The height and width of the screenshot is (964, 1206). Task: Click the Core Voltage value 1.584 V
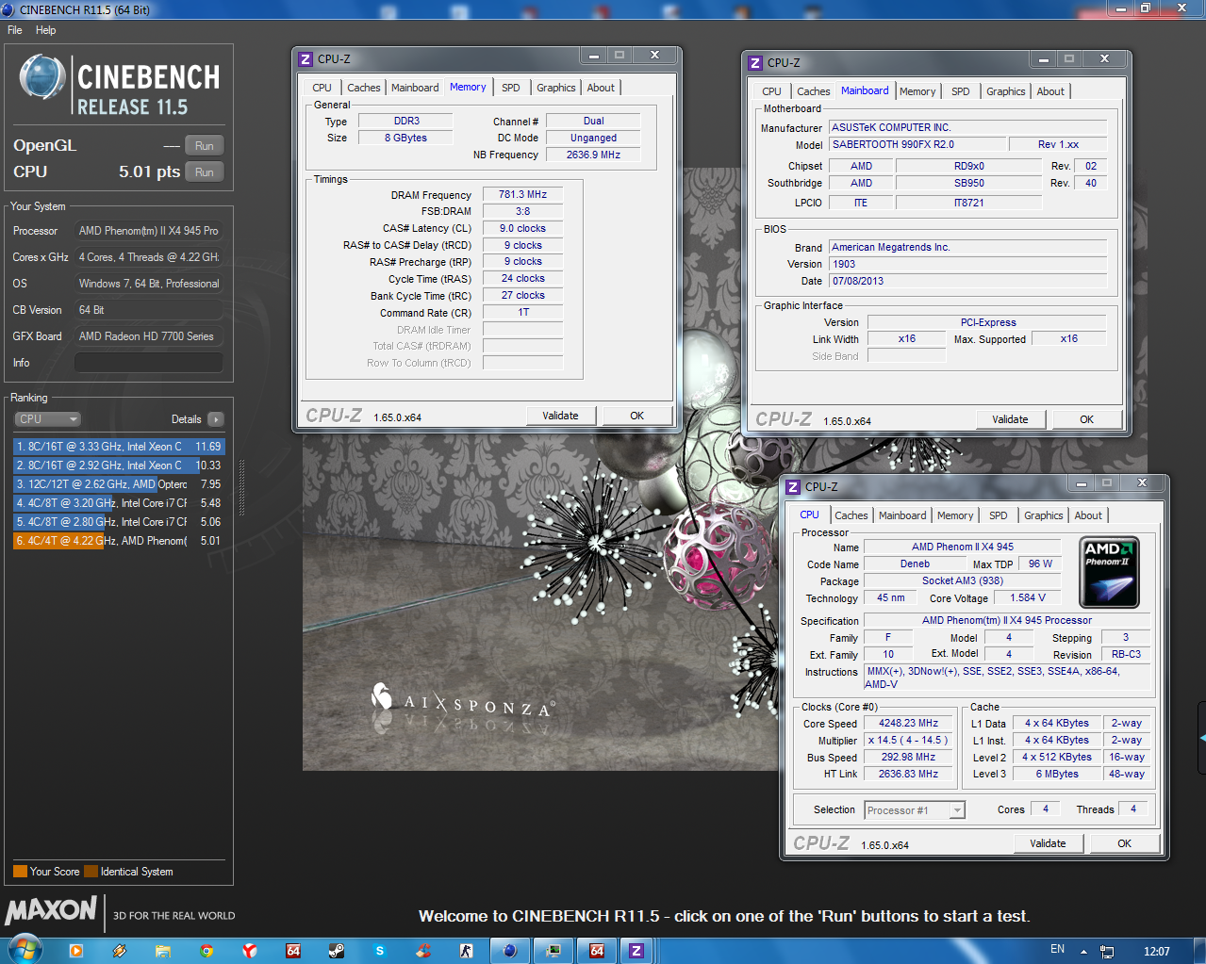[x=1028, y=597]
